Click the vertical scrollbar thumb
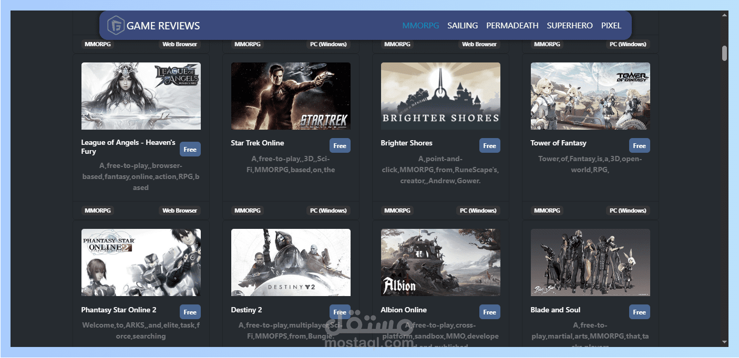Viewport: 739px width, 358px height. pyautogui.click(x=725, y=53)
